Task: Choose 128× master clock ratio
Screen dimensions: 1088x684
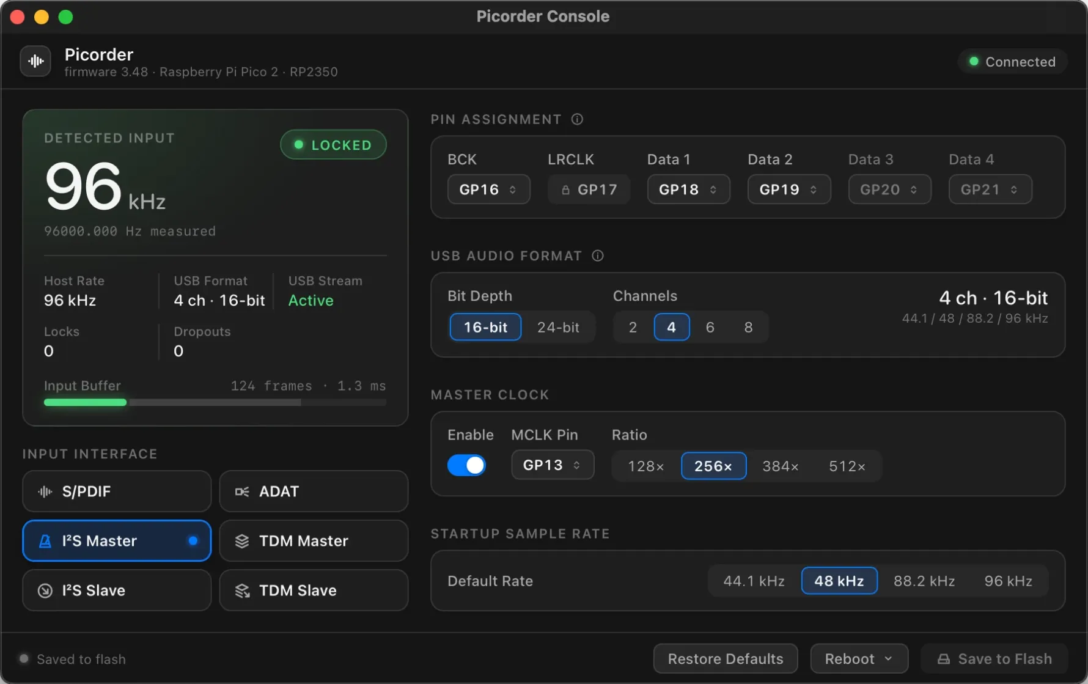Action: click(x=646, y=466)
